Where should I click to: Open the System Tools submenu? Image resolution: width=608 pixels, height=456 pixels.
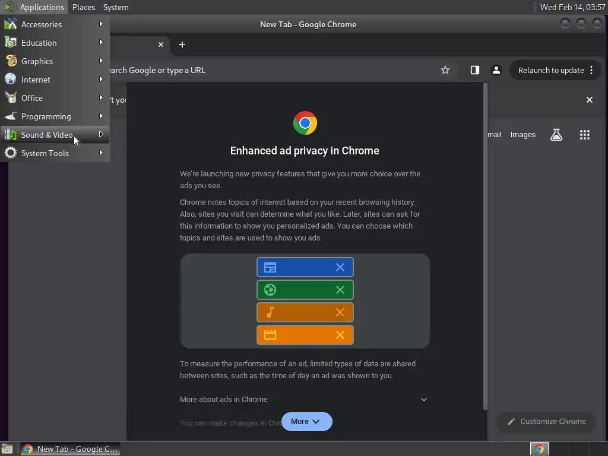[55, 153]
